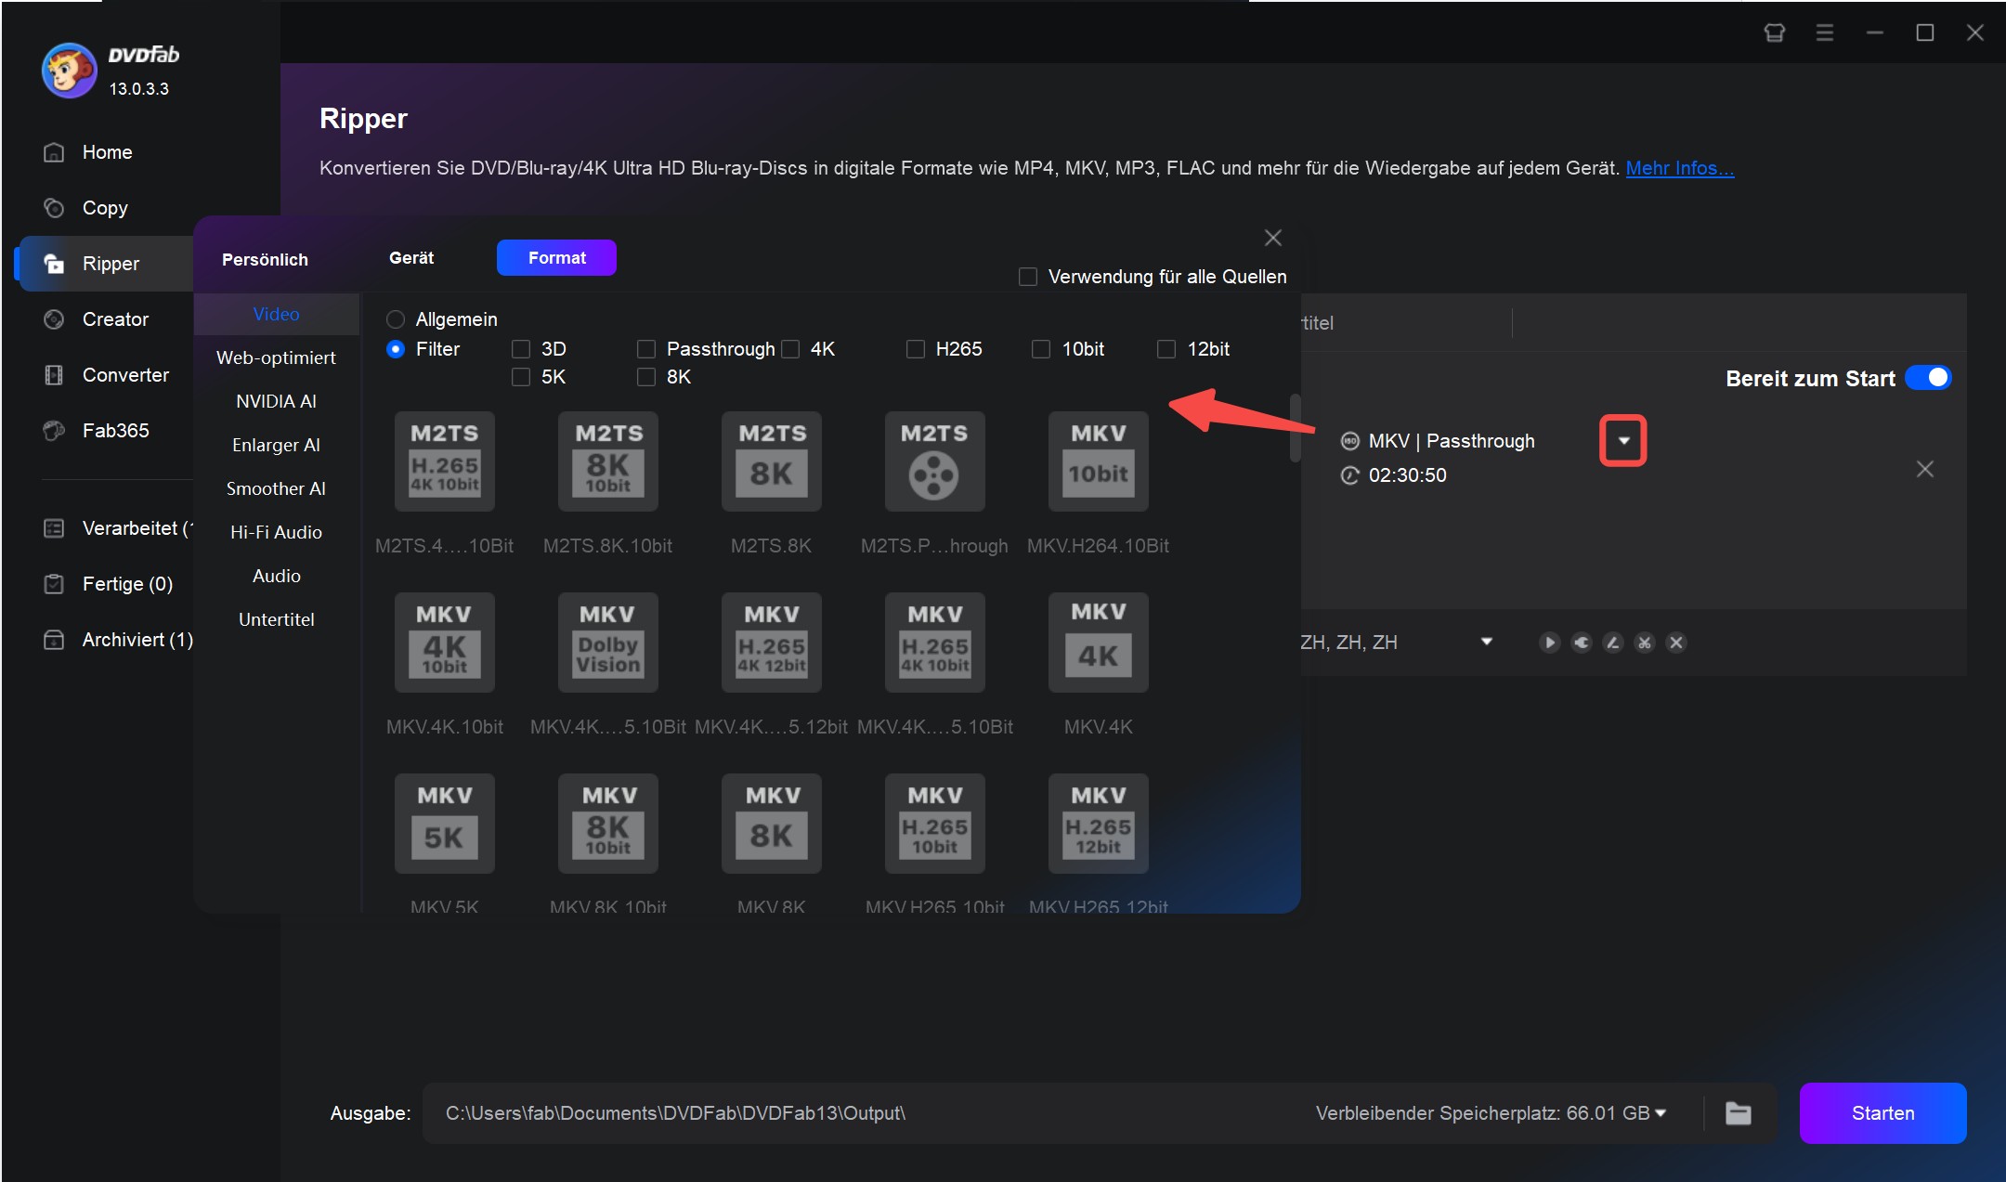Switch to the Format tab
This screenshot has width=2006, height=1182.
click(x=556, y=257)
